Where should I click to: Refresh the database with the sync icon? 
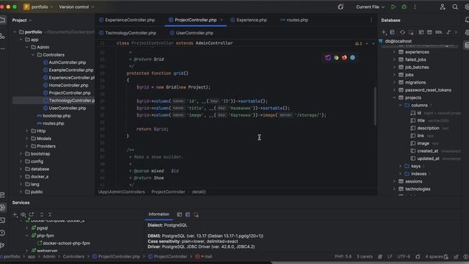(402, 32)
